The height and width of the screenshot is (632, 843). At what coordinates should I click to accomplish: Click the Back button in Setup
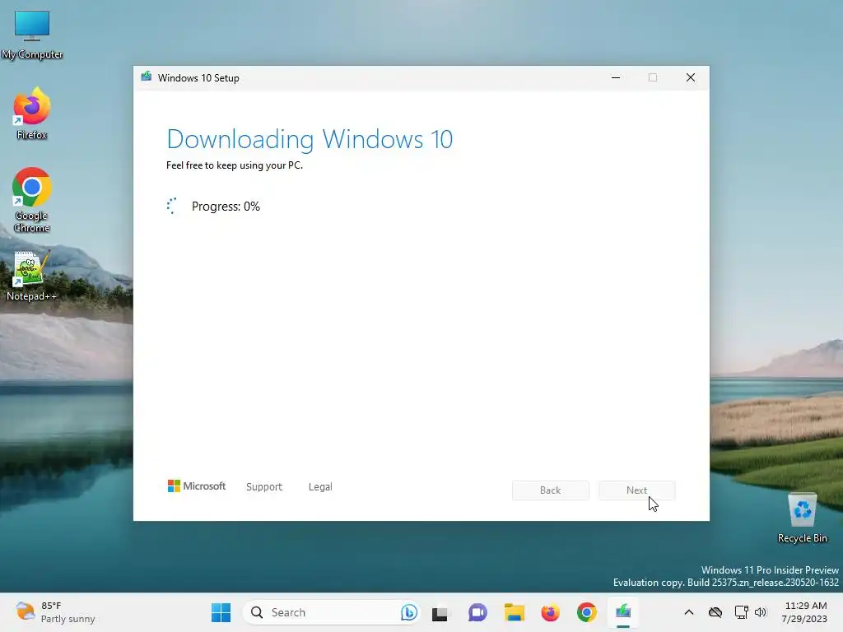(551, 490)
